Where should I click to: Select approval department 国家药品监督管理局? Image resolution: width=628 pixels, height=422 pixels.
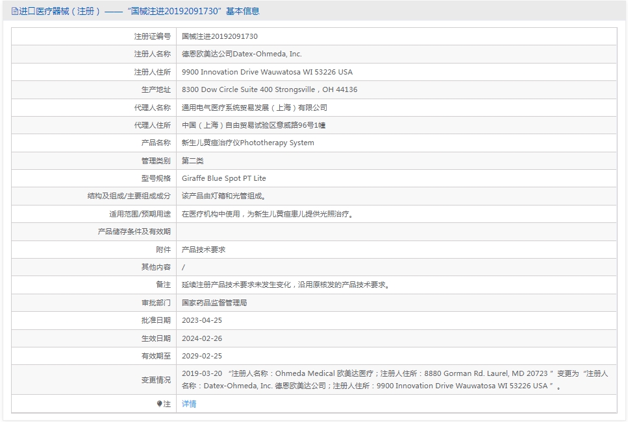tap(214, 303)
